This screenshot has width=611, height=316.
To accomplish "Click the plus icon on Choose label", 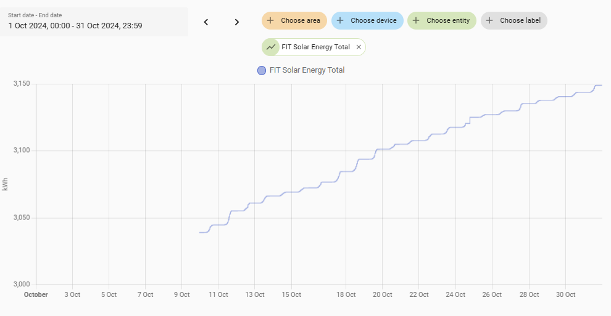I will pos(489,20).
